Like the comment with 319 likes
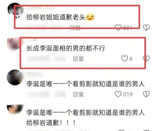This screenshot has width=158, height=131. [118, 94]
